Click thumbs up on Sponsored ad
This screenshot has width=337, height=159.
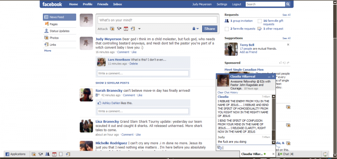coord(281,63)
